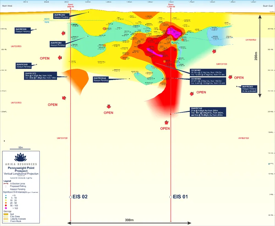Click the 'South East' corner label
This screenshot has height=226, width=275.
coord(268,6)
